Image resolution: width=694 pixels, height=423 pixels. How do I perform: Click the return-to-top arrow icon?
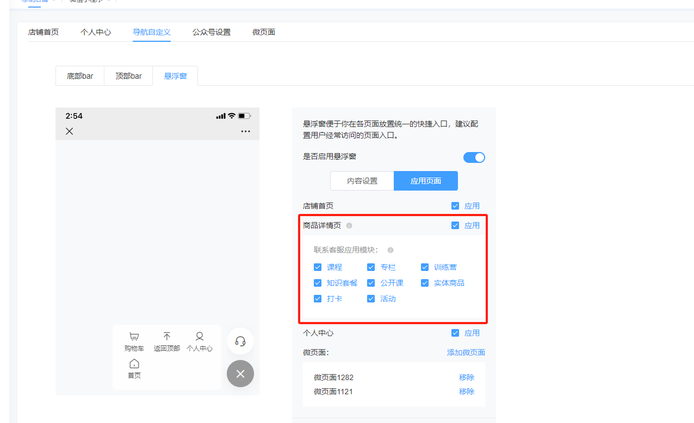tap(167, 337)
